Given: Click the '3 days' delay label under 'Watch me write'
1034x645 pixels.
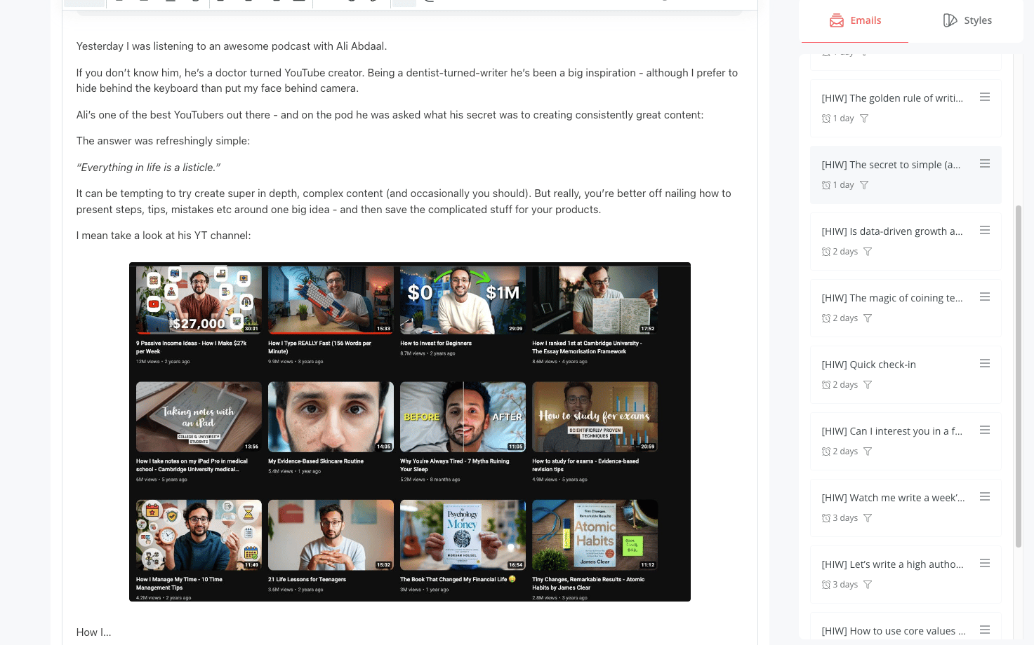Looking at the screenshot, I should coord(845,518).
